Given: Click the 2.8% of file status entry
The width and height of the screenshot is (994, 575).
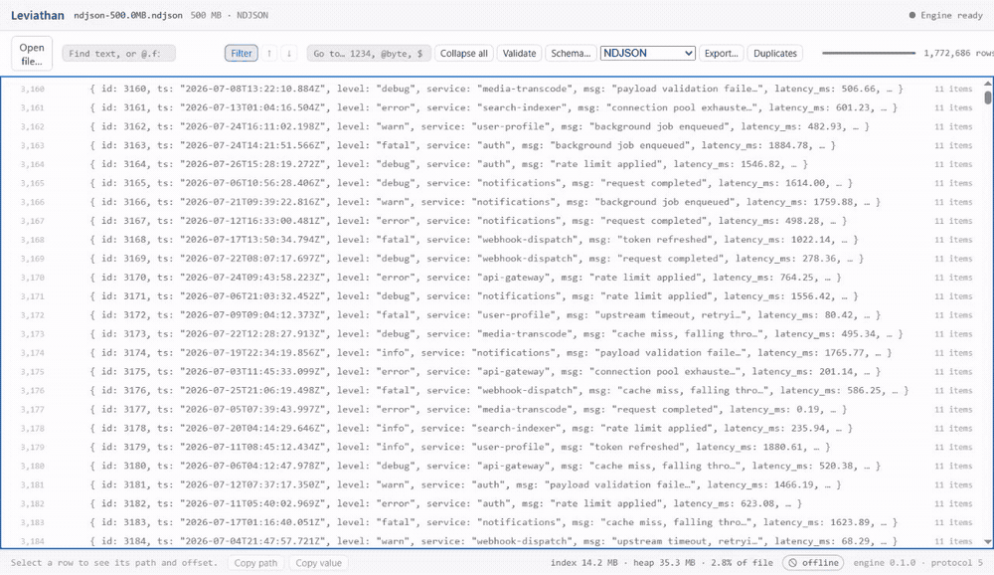Looking at the screenshot, I should [742, 562].
